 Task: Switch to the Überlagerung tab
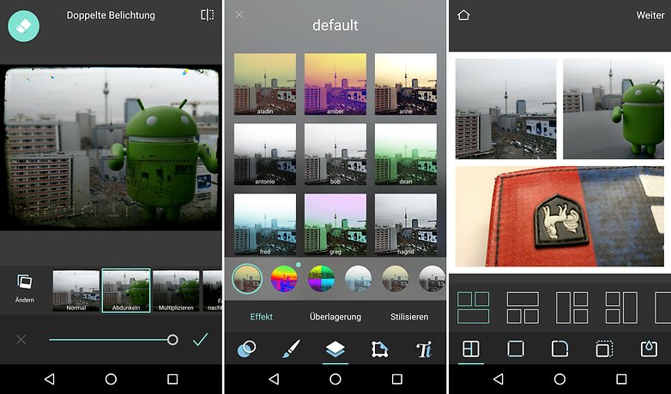335,317
